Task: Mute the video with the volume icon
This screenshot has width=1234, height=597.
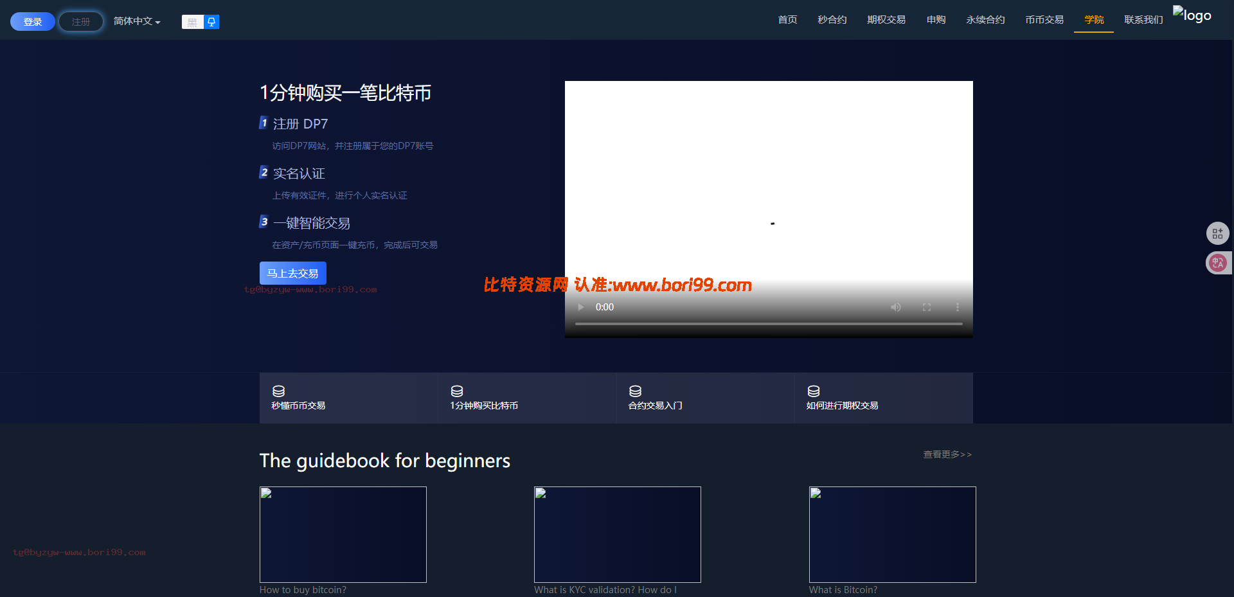Action: coord(895,307)
